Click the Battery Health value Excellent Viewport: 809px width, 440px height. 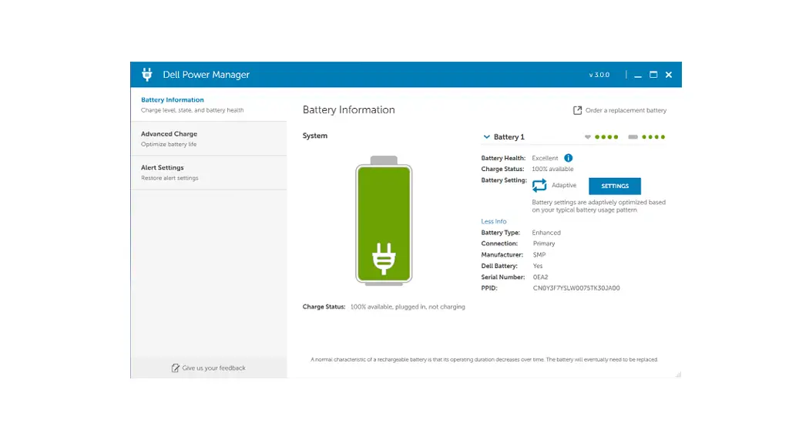(545, 159)
